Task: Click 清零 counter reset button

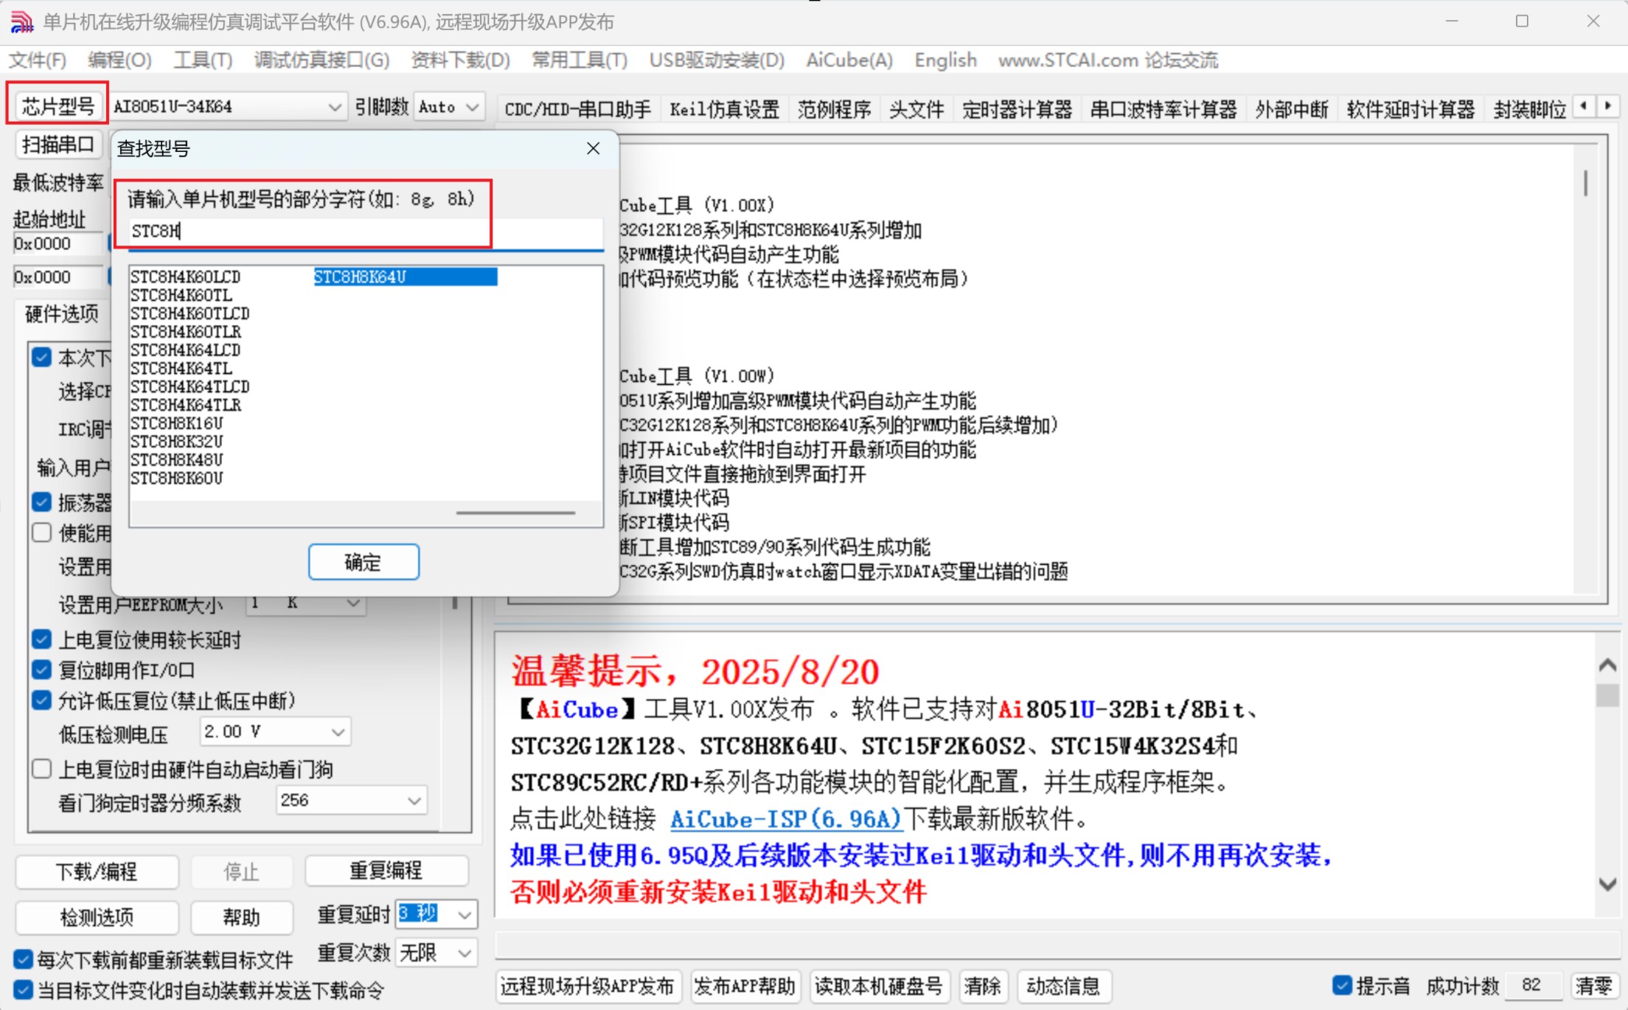Action: [x=1593, y=986]
